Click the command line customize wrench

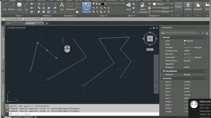(x=7, y=111)
